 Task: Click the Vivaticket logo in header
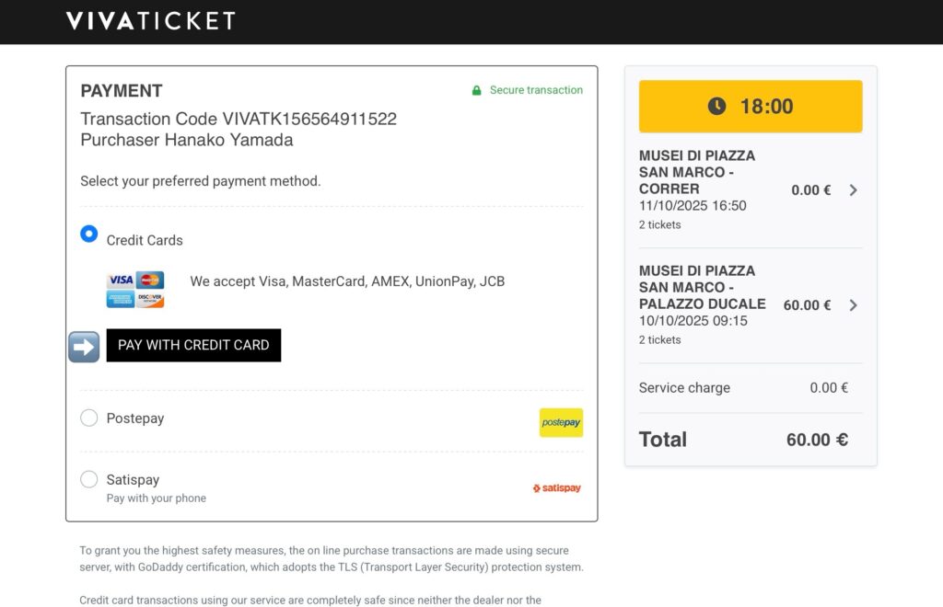click(x=150, y=21)
